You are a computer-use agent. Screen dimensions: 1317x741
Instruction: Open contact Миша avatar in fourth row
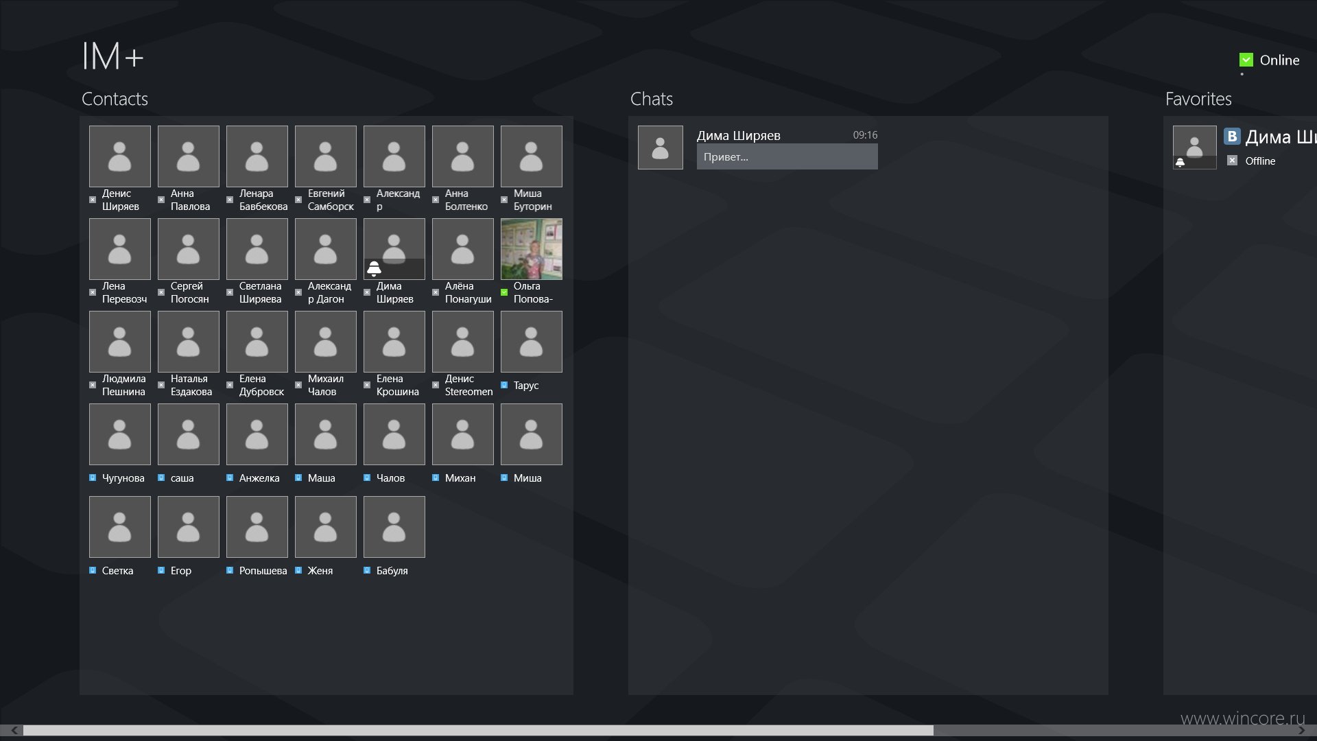click(x=531, y=434)
